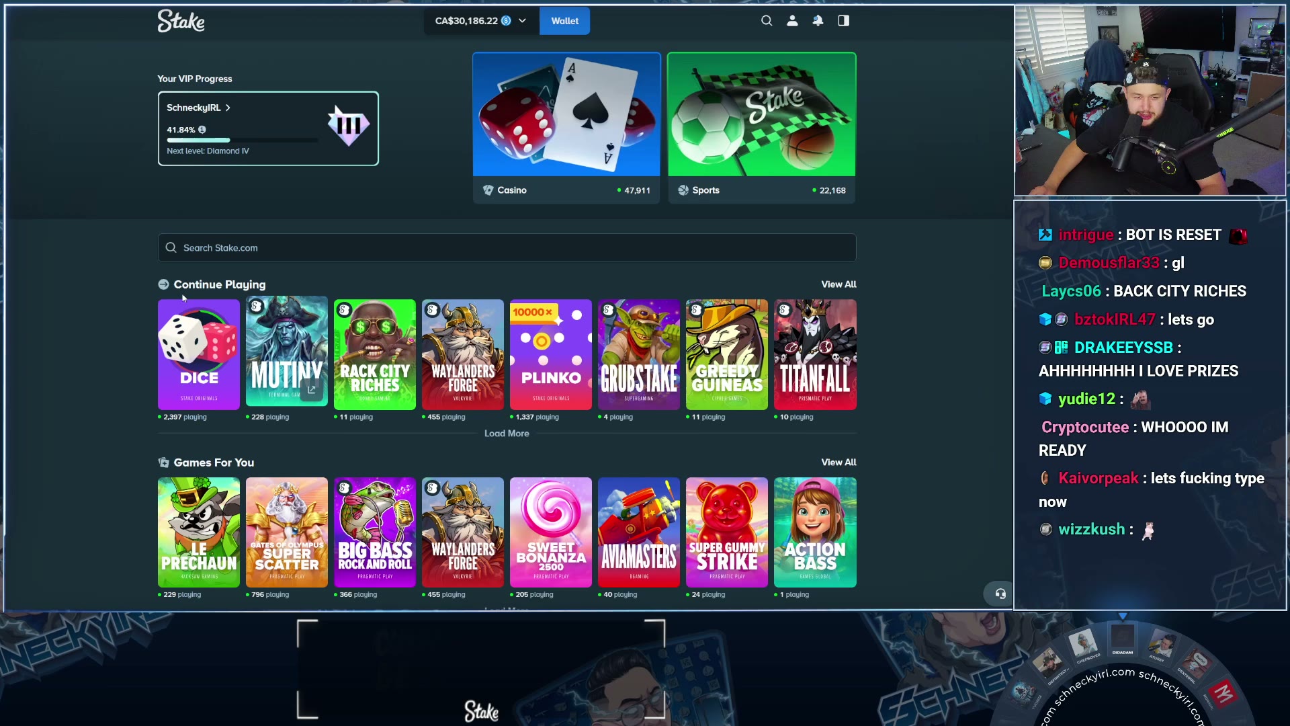Open the notifications bell icon
The image size is (1290, 726).
pyautogui.click(x=818, y=21)
